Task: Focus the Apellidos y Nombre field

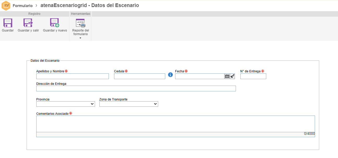Action: 73,76
